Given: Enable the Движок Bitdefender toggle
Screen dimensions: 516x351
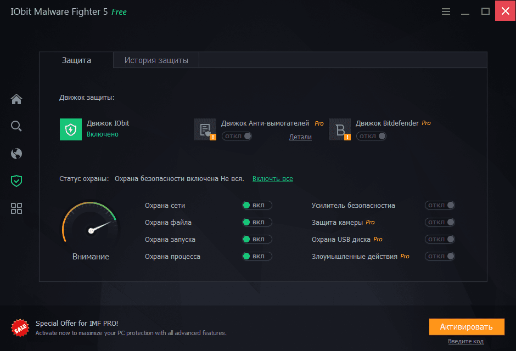Looking at the screenshot, I should pos(371,136).
